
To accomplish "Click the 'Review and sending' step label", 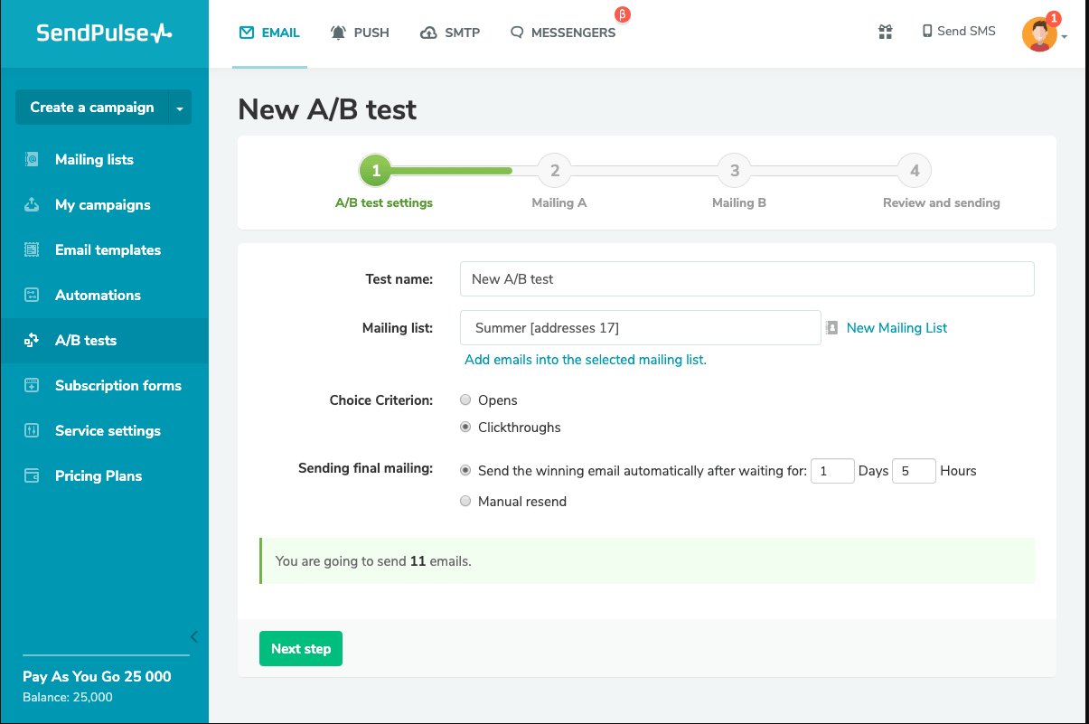I will (x=942, y=203).
